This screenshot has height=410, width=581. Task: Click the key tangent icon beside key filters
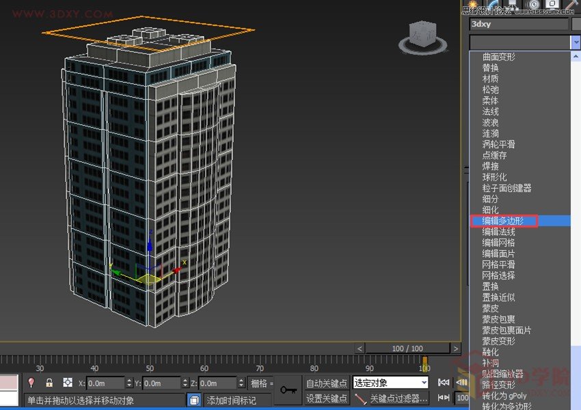coord(360,399)
